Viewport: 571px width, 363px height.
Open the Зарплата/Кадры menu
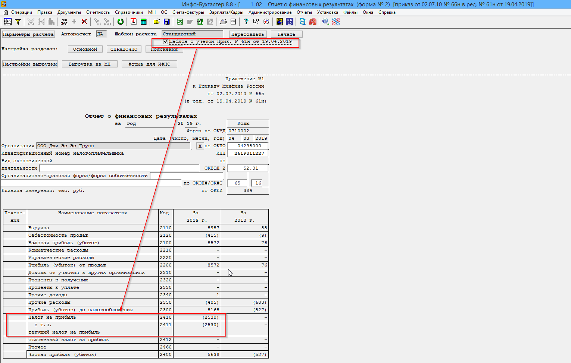pos(226,12)
